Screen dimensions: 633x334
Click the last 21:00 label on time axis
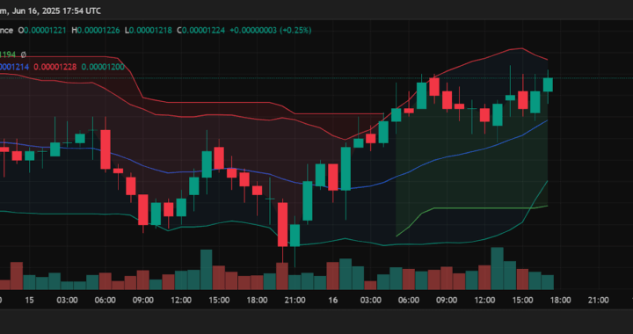(599, 301)
